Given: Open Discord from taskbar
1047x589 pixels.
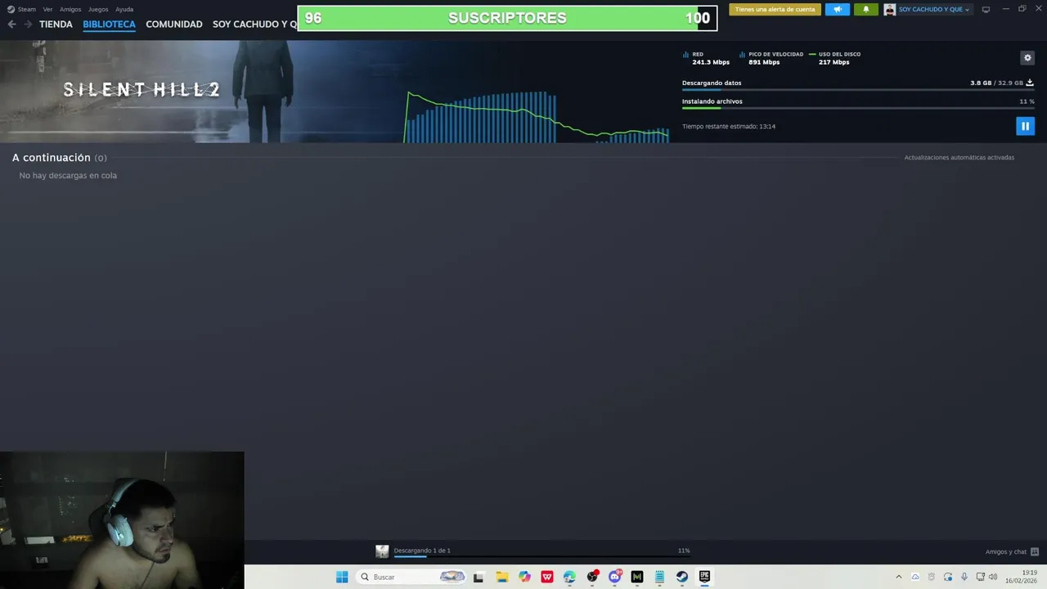Looking at the screenshot, I should click(x=614, y=577).
